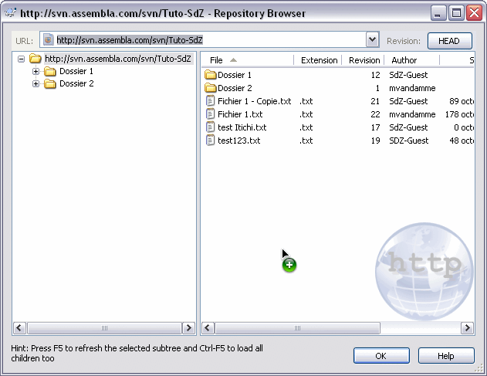Collapse the root repository tree node
This screenshot has width=487, height=376.
point(21,59)
